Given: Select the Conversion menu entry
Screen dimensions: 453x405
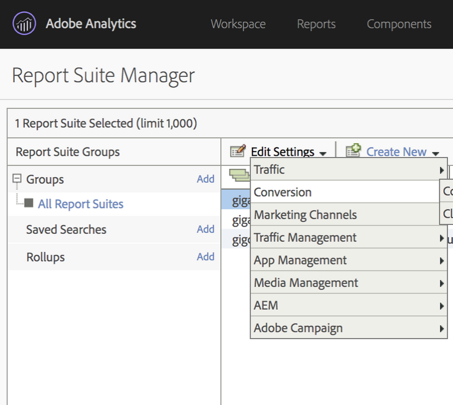Looking at the screenshot, I should coord(345,192).
